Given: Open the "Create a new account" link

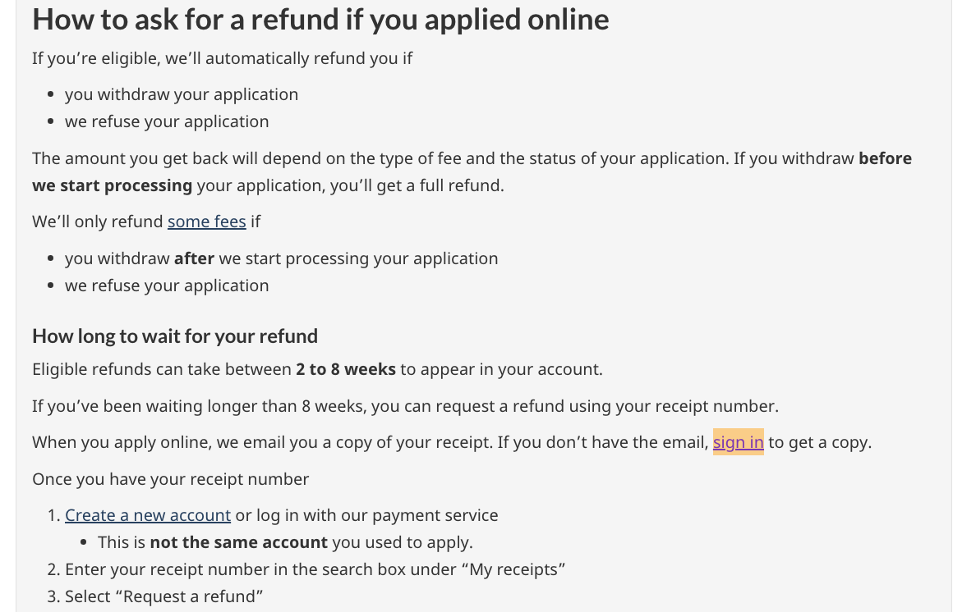Looking at the screenshot, I should pyautogui.click(x=148, y=515).
